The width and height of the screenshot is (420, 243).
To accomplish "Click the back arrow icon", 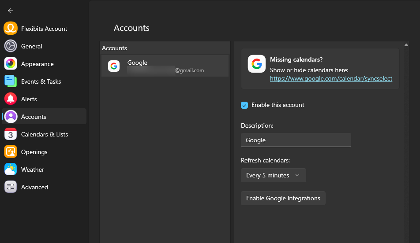I will (x=11, y=11).
